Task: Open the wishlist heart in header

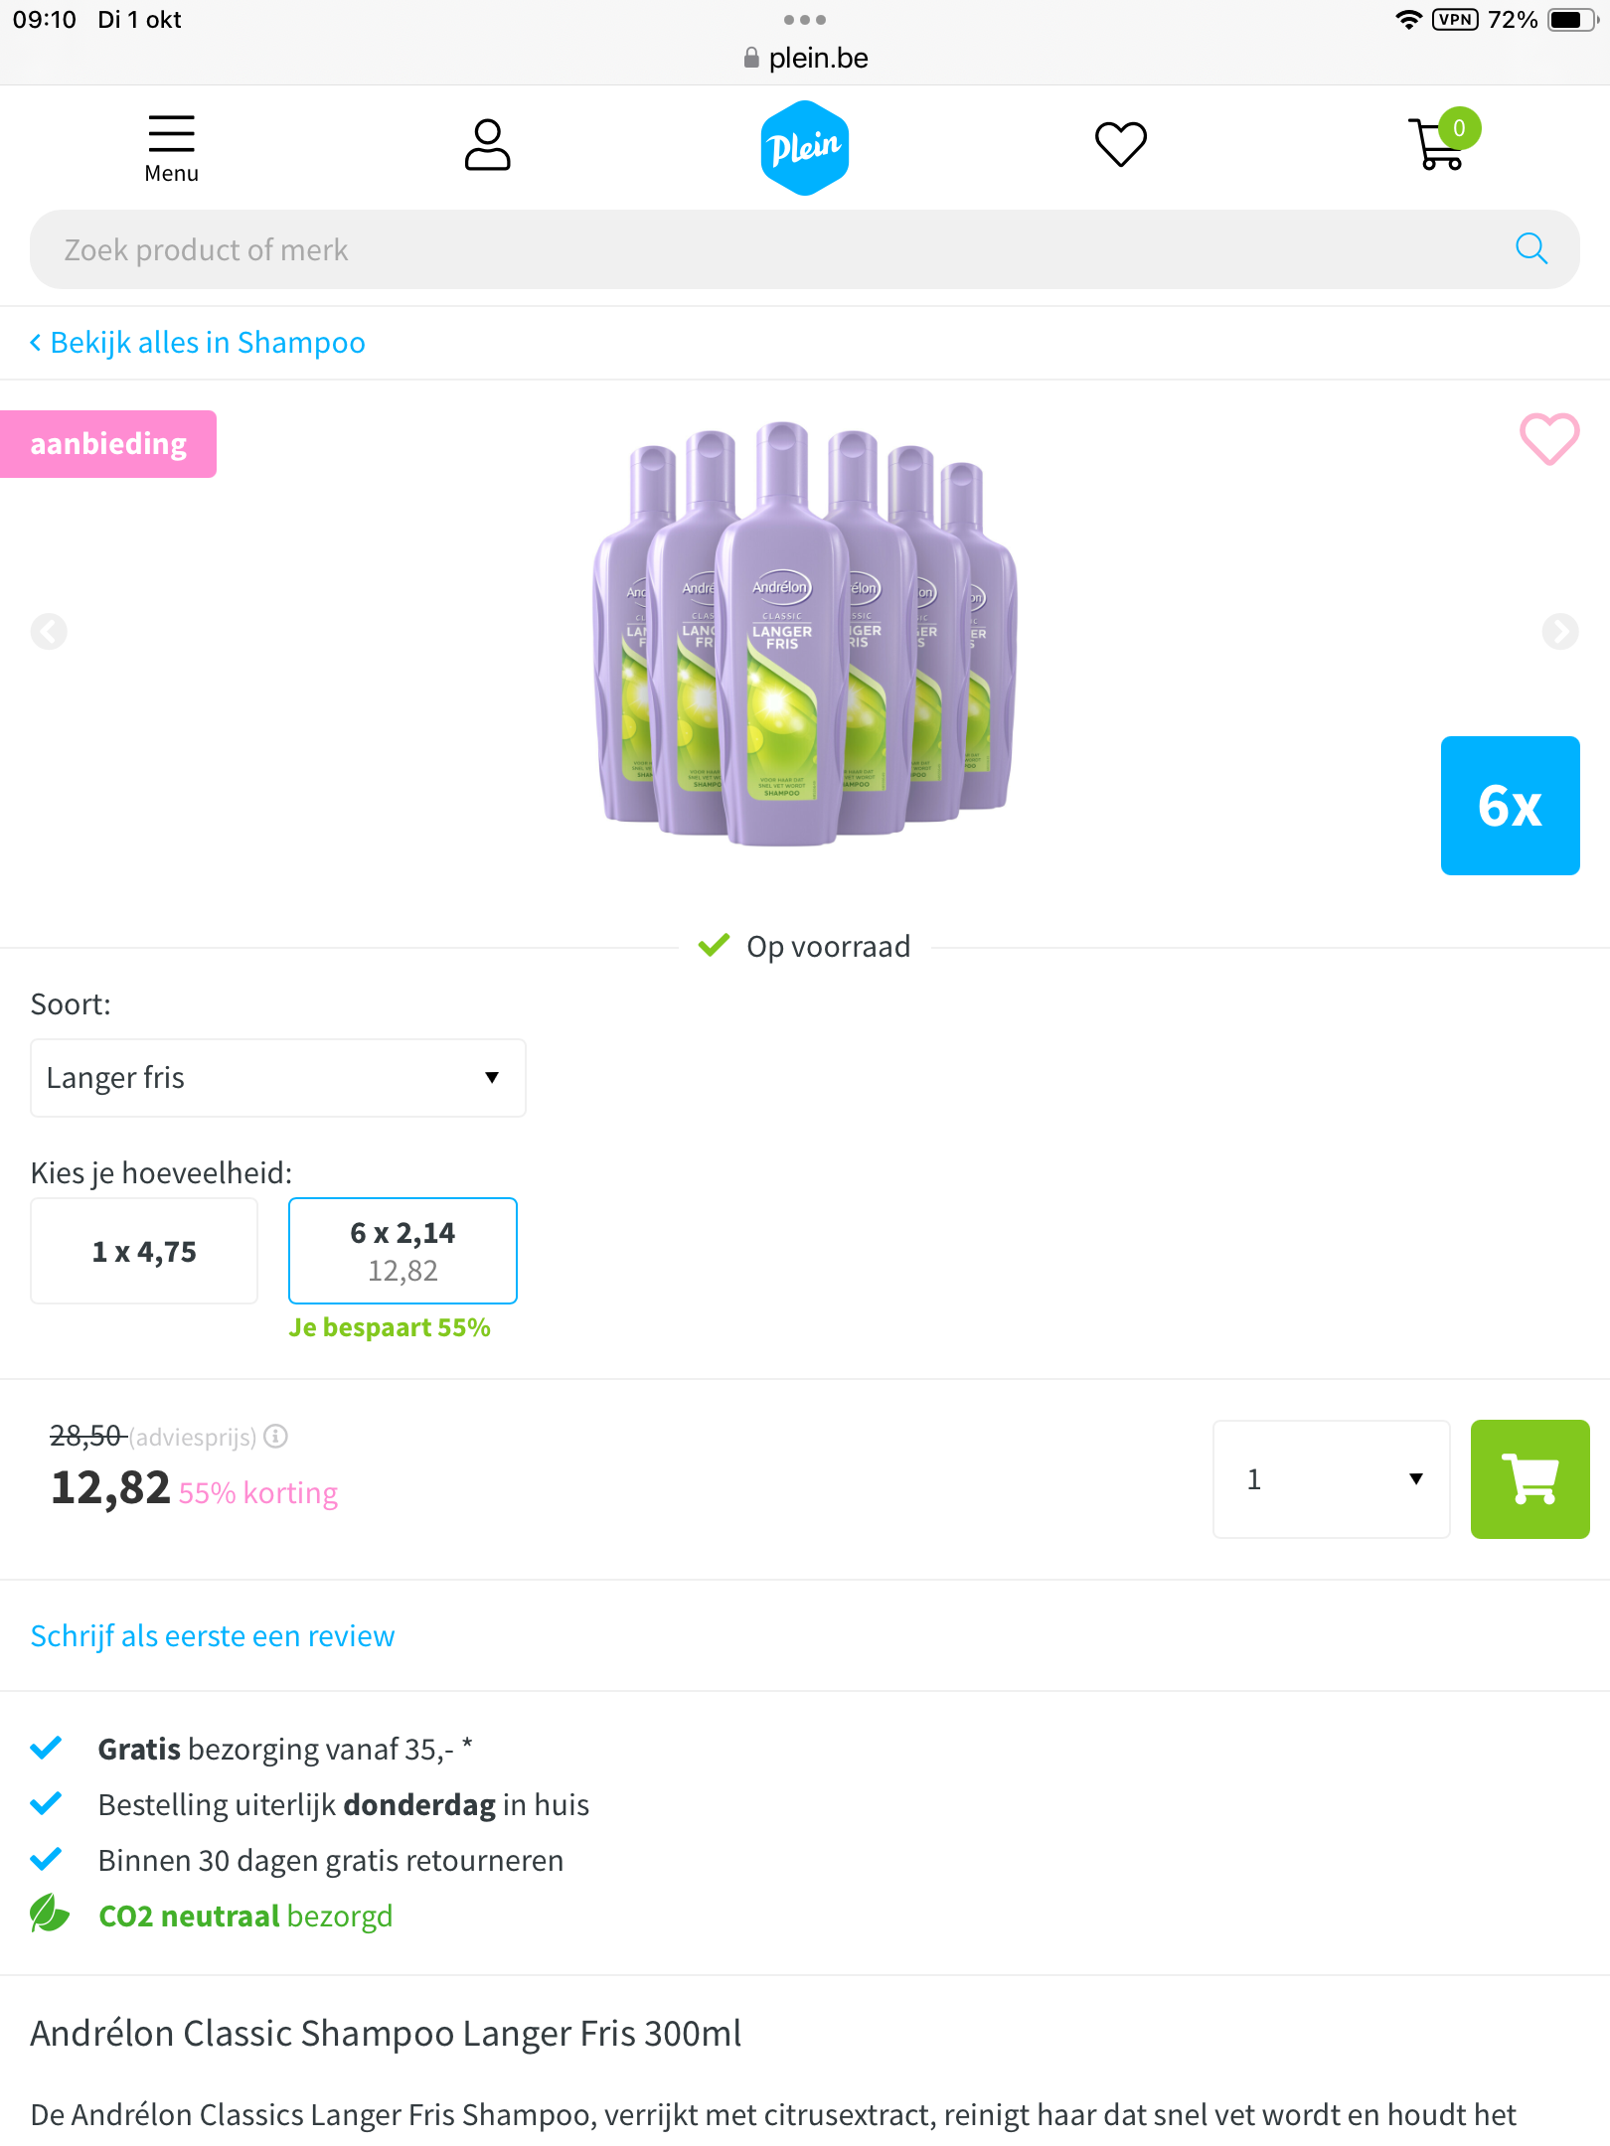Action: pos(1120,144)
